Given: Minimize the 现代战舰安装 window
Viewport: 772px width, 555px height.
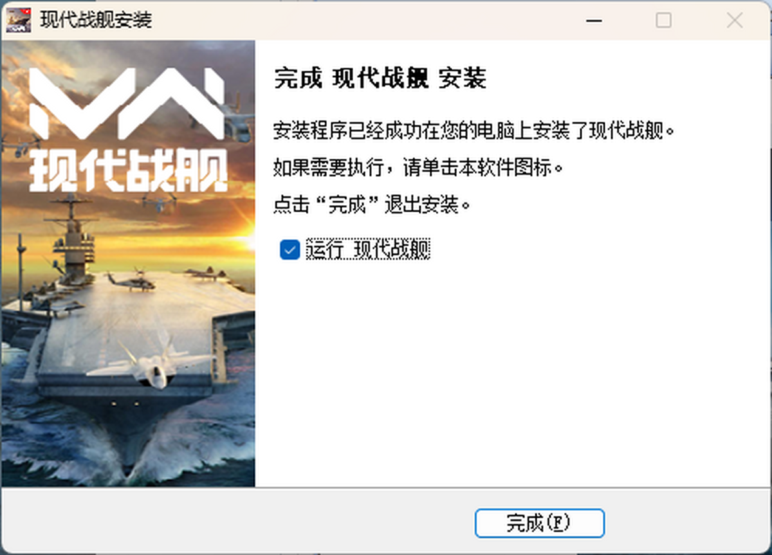Looking at the screenshot, I should pyautogui.click(x=594, y=21).
